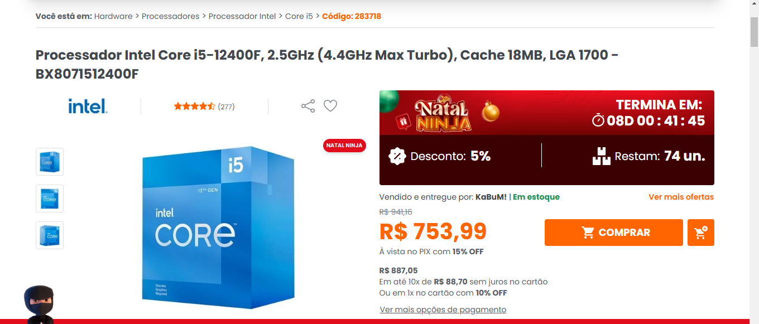This screenshot has height=324, width=759.
Task: Select the first product thumbnail
Action: [50, 162]
